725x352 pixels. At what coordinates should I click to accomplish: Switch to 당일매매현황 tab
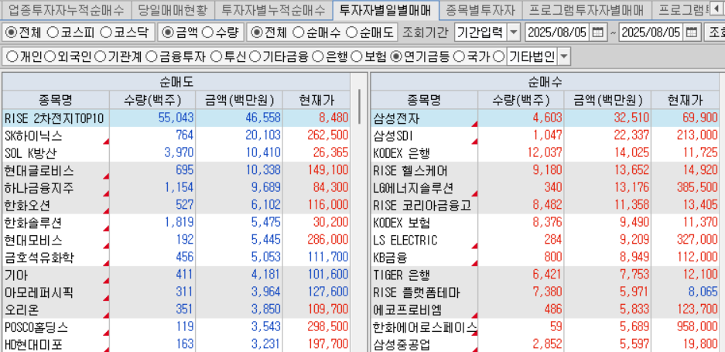click(173, 9)
